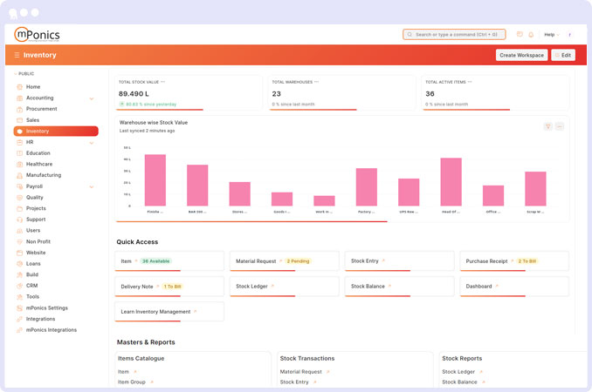This screenshot has height=392, width=592.
Task: Open the Stock Balance quick access card
Action: 399,287
